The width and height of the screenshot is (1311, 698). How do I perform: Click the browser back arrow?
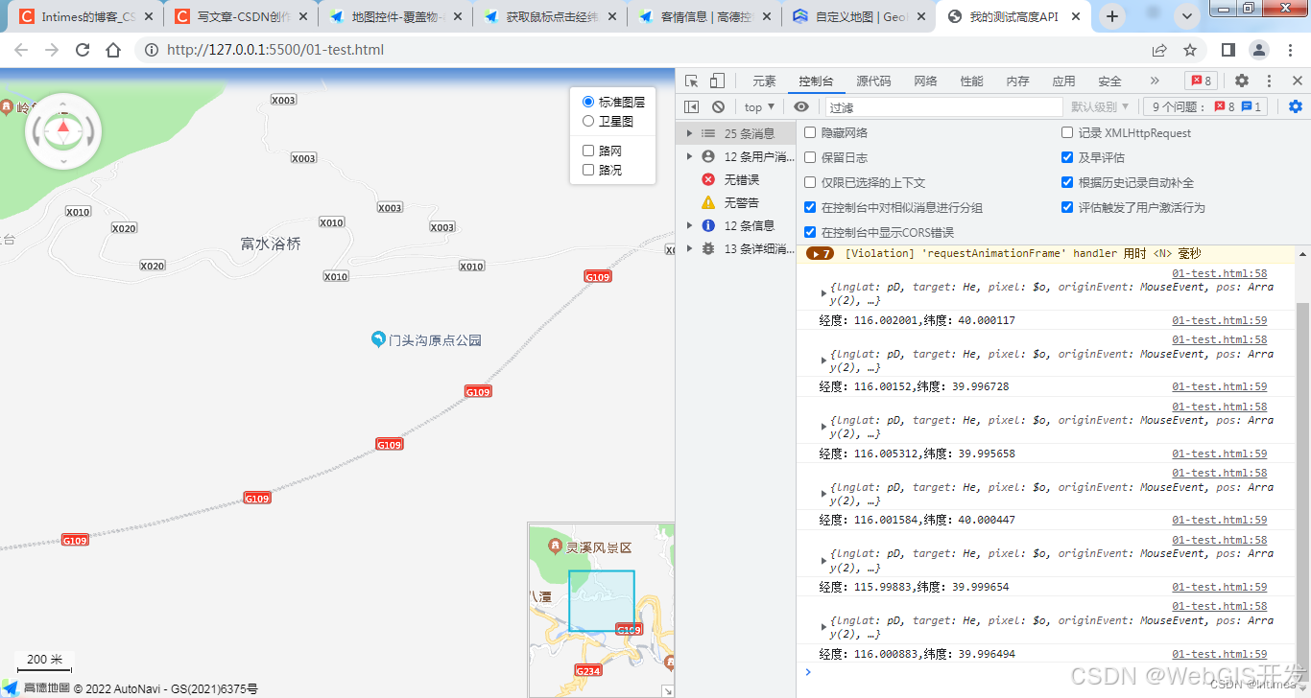click(21, 50)
